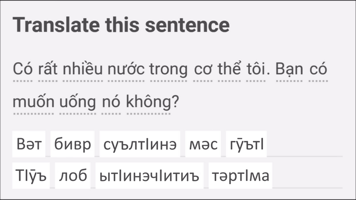Select the word tile "Вәт"

coord(29,144)
